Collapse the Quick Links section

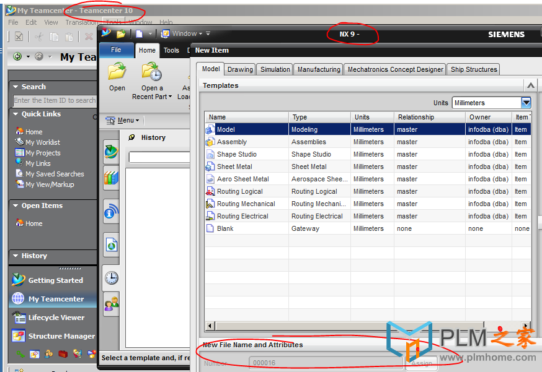point(16,114)
